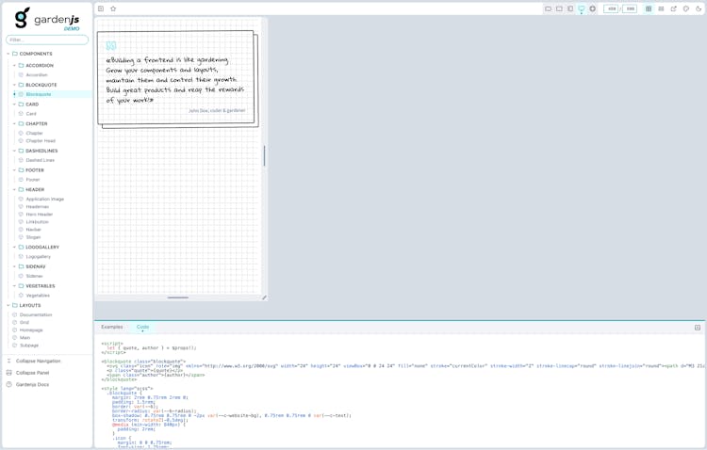Collapse the COMPONENTS tree section

8,54
